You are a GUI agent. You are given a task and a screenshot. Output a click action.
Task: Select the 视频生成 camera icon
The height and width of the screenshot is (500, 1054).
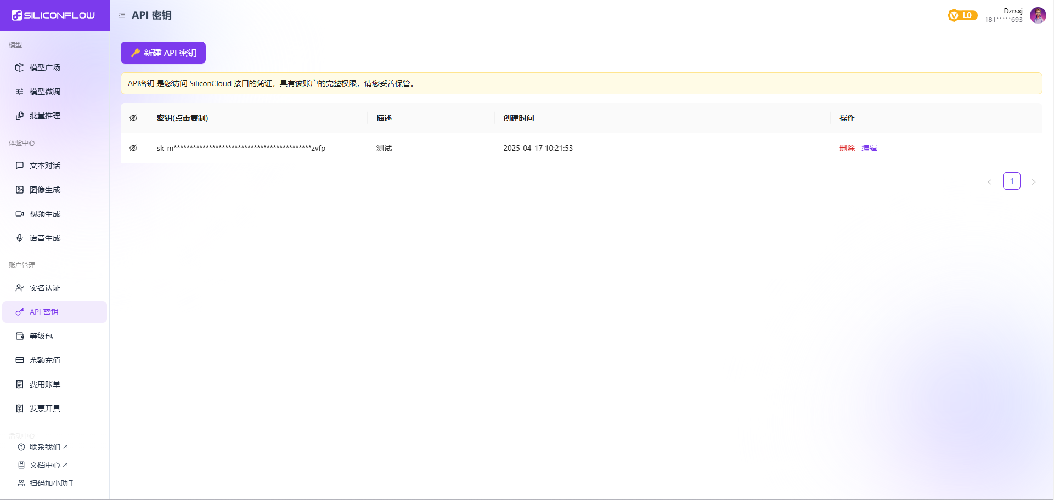20,214
